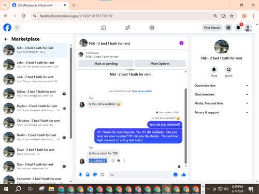Click the Find friends button
The image size is (259, 194).
[212, 27]
